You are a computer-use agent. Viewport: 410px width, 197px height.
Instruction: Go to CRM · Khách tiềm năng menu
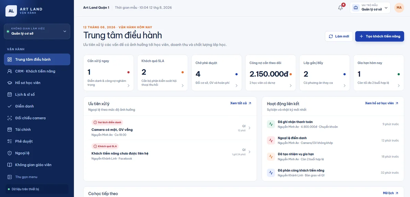[37, 71]
